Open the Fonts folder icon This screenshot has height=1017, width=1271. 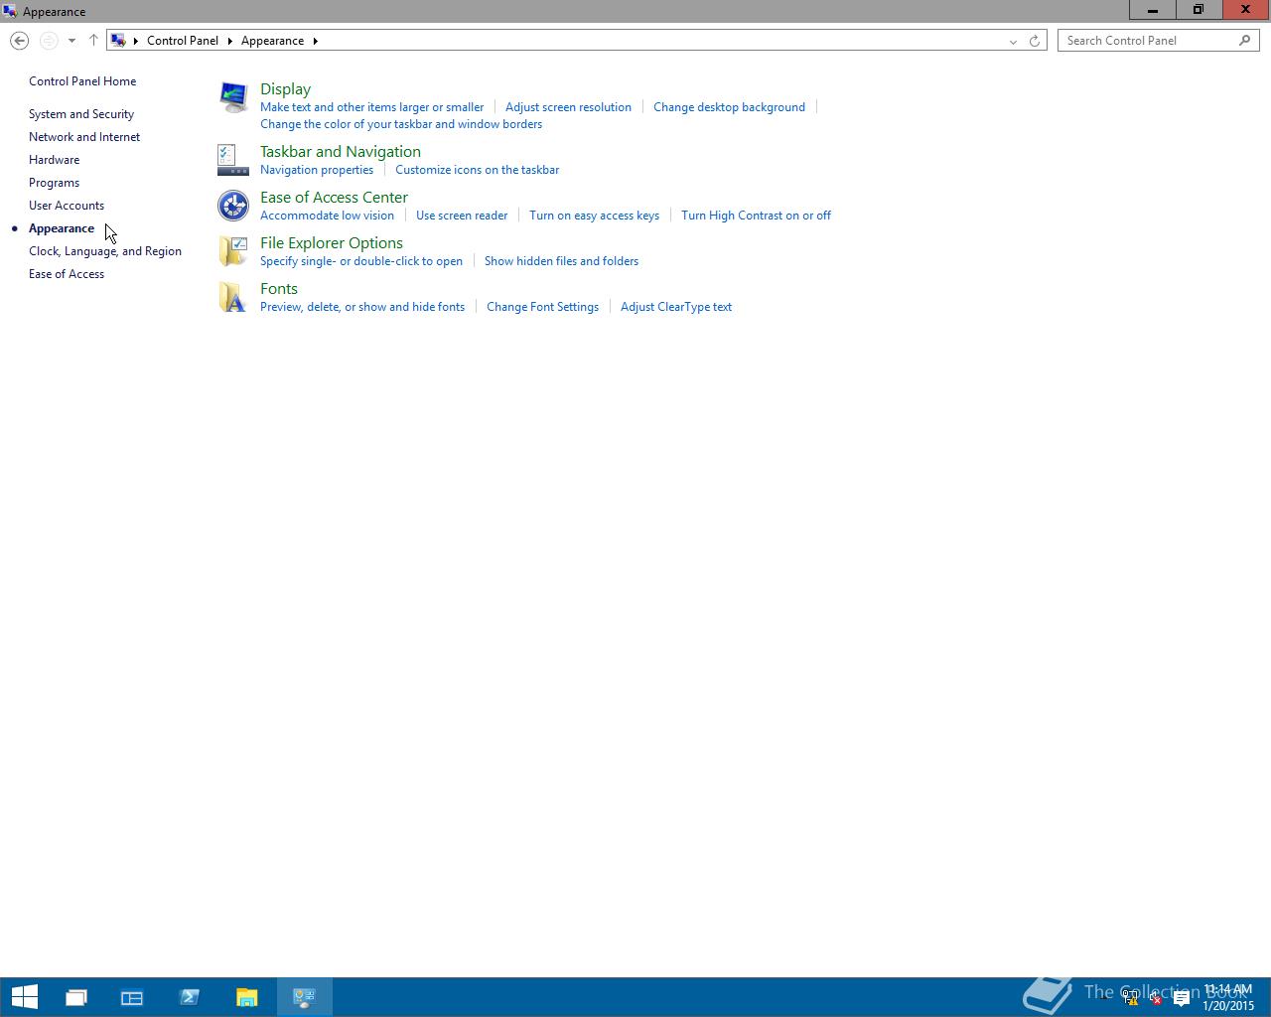pyautogui.click(x=233, y=296)
